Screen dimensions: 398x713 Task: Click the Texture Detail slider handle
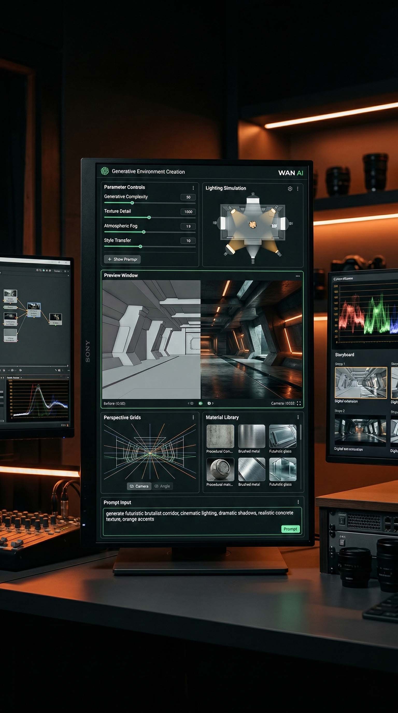point(149,218)
